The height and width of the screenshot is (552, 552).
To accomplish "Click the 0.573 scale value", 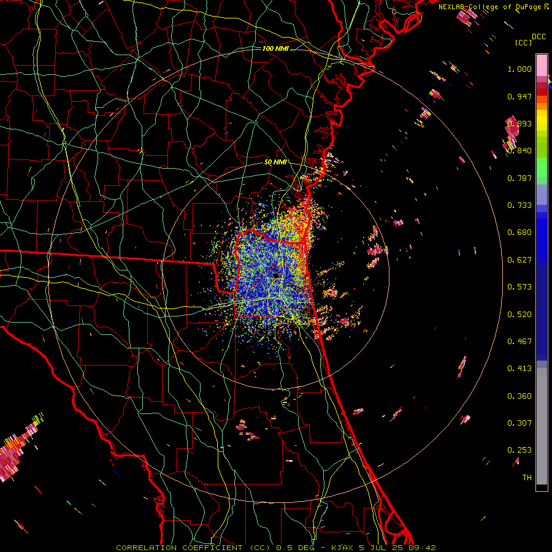I will point(519,287).
